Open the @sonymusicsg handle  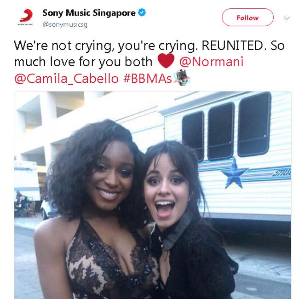coord(65,24)
